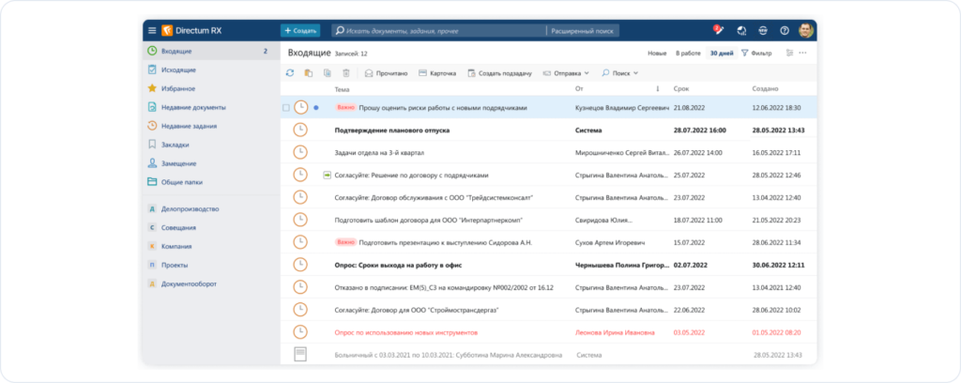Open Закладки bookmark item in sidebar
Viewport: 961px width, 383px height.
click(x=175, y=145)
